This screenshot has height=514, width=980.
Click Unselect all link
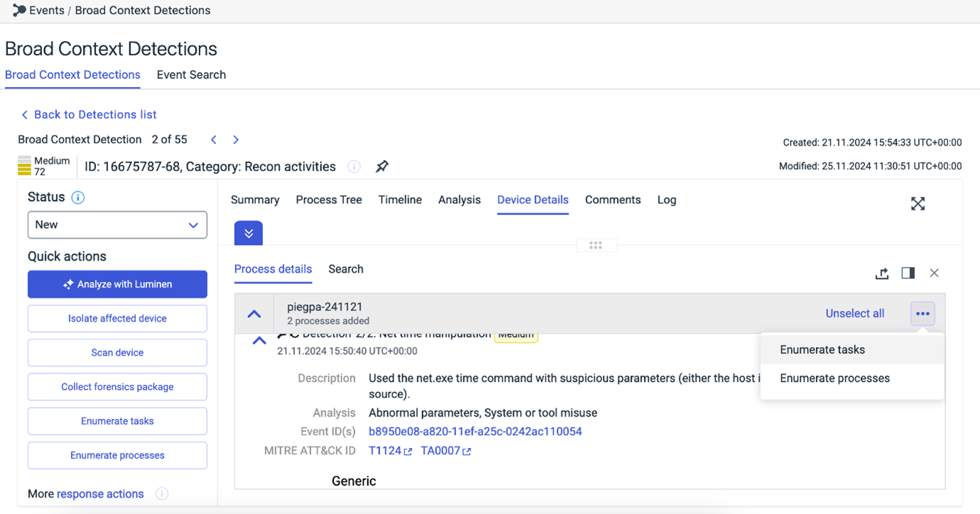tap(855, 314)
